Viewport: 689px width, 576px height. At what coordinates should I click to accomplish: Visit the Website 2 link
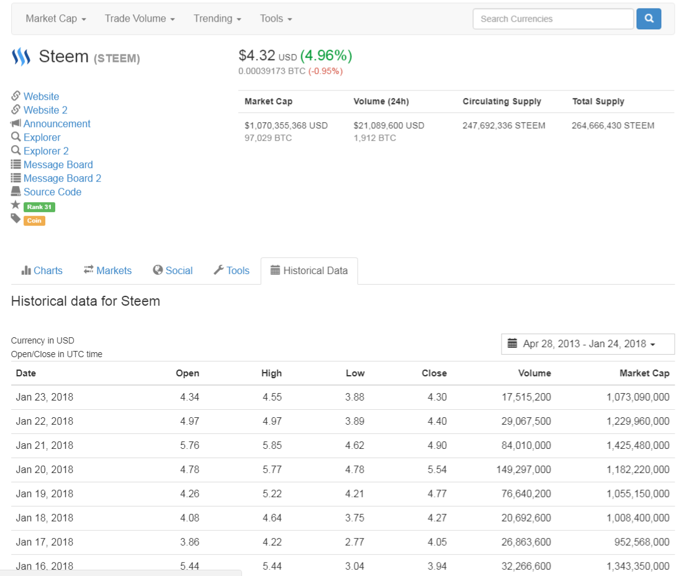[x=45, y=110]
